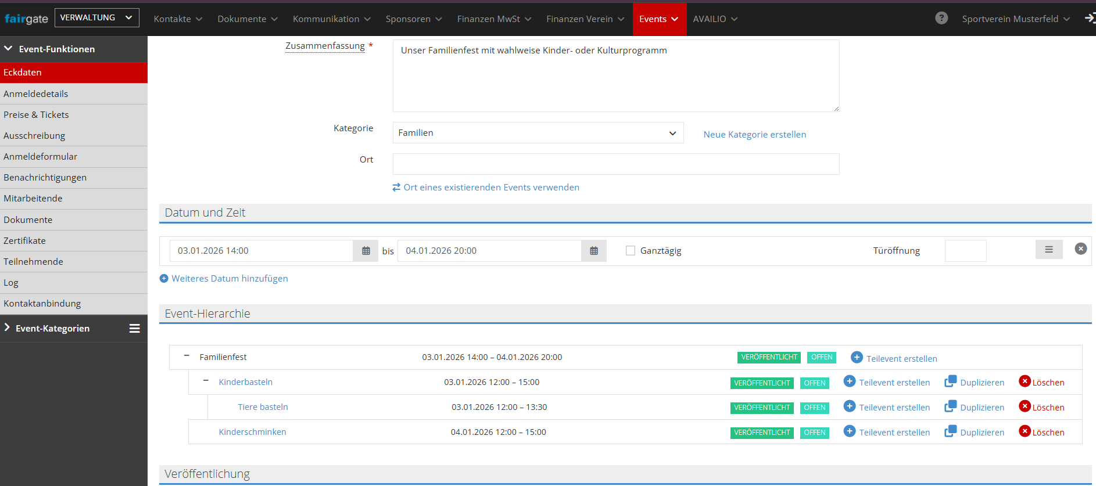The height and width of the screenshot is (486, 1096).
Task: Collapse the Kinderbasteln sub-event row
Action: click(x=206, y=381)
